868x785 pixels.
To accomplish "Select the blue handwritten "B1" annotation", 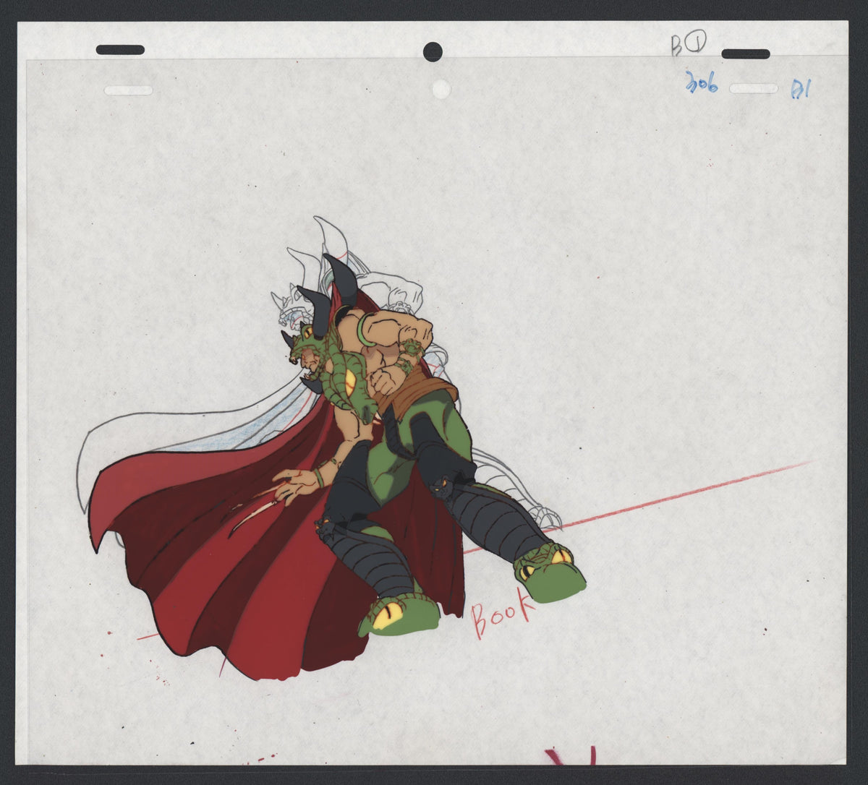I will [x=801, y=89].
